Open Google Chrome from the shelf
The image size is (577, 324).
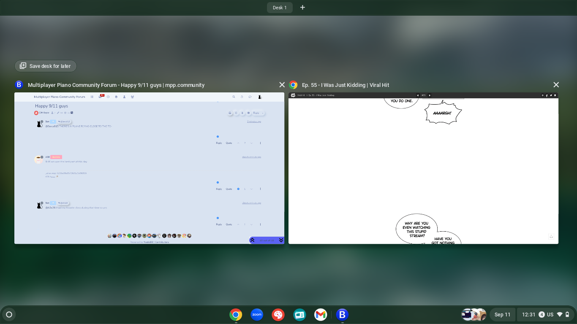tap(236, 315)
